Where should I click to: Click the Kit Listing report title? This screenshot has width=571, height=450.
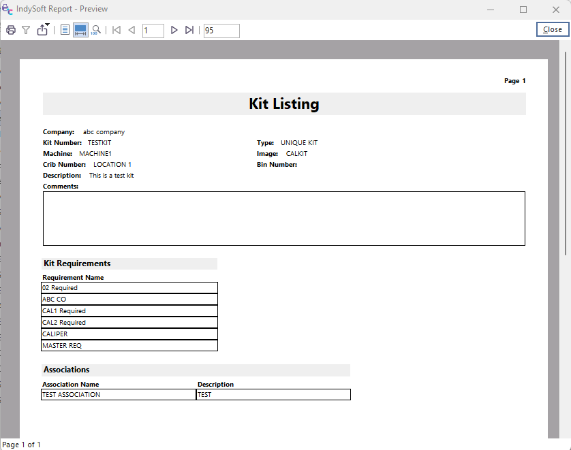(x=283, y=104)
